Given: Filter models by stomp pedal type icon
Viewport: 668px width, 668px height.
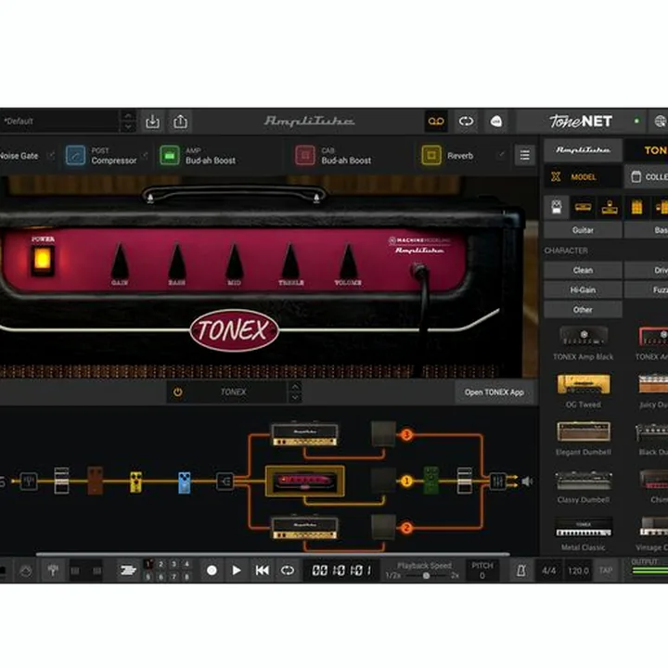Looking at the screenshot, I should tap(557, 208).
